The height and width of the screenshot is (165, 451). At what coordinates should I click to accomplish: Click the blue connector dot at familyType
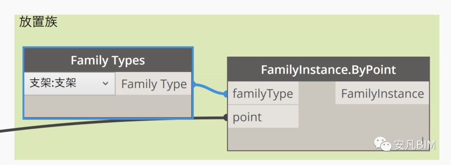[225, 94]
